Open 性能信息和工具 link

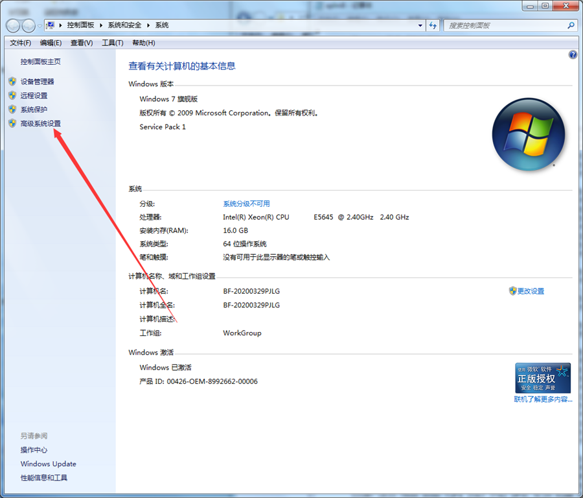tap(44, 478)
